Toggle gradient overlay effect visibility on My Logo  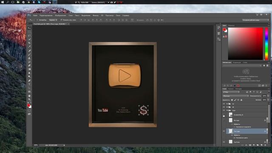234,127
